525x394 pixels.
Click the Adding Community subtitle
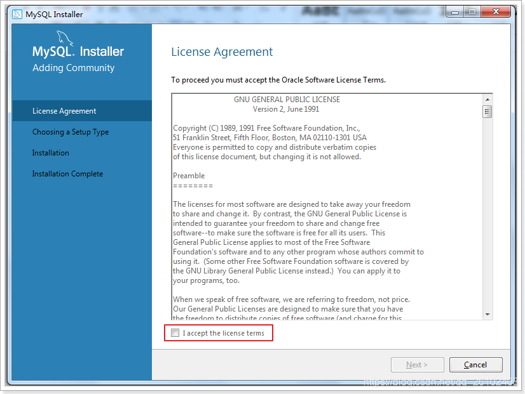coord(73,68)
